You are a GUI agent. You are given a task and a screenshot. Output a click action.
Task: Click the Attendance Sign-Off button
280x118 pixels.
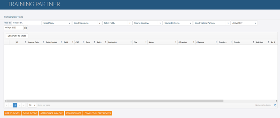52,113
